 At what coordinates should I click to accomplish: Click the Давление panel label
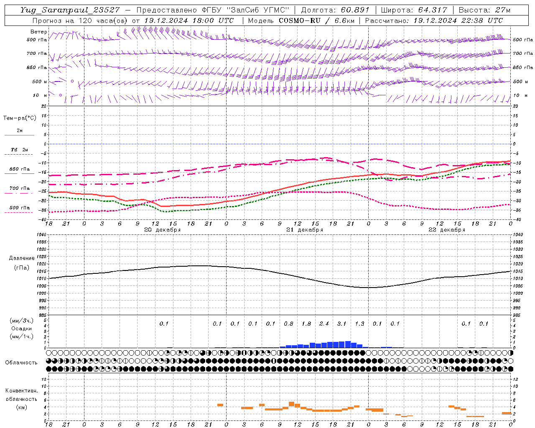pyautogui.click(x=22, y=258)
